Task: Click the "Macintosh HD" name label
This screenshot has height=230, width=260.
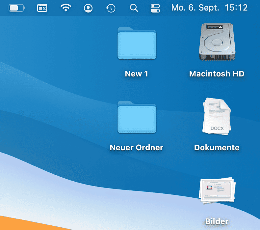Action: tap(217, 74)
